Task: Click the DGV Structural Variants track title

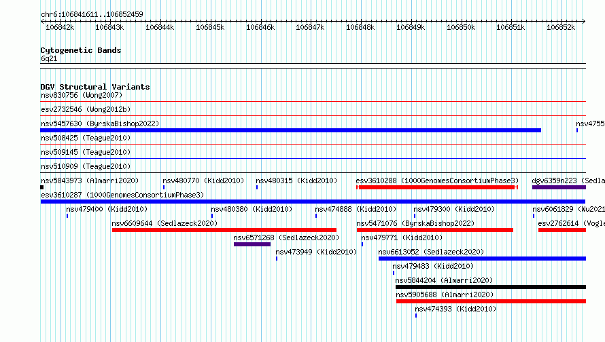Action: pyautogui.click(x=95, y=87)
